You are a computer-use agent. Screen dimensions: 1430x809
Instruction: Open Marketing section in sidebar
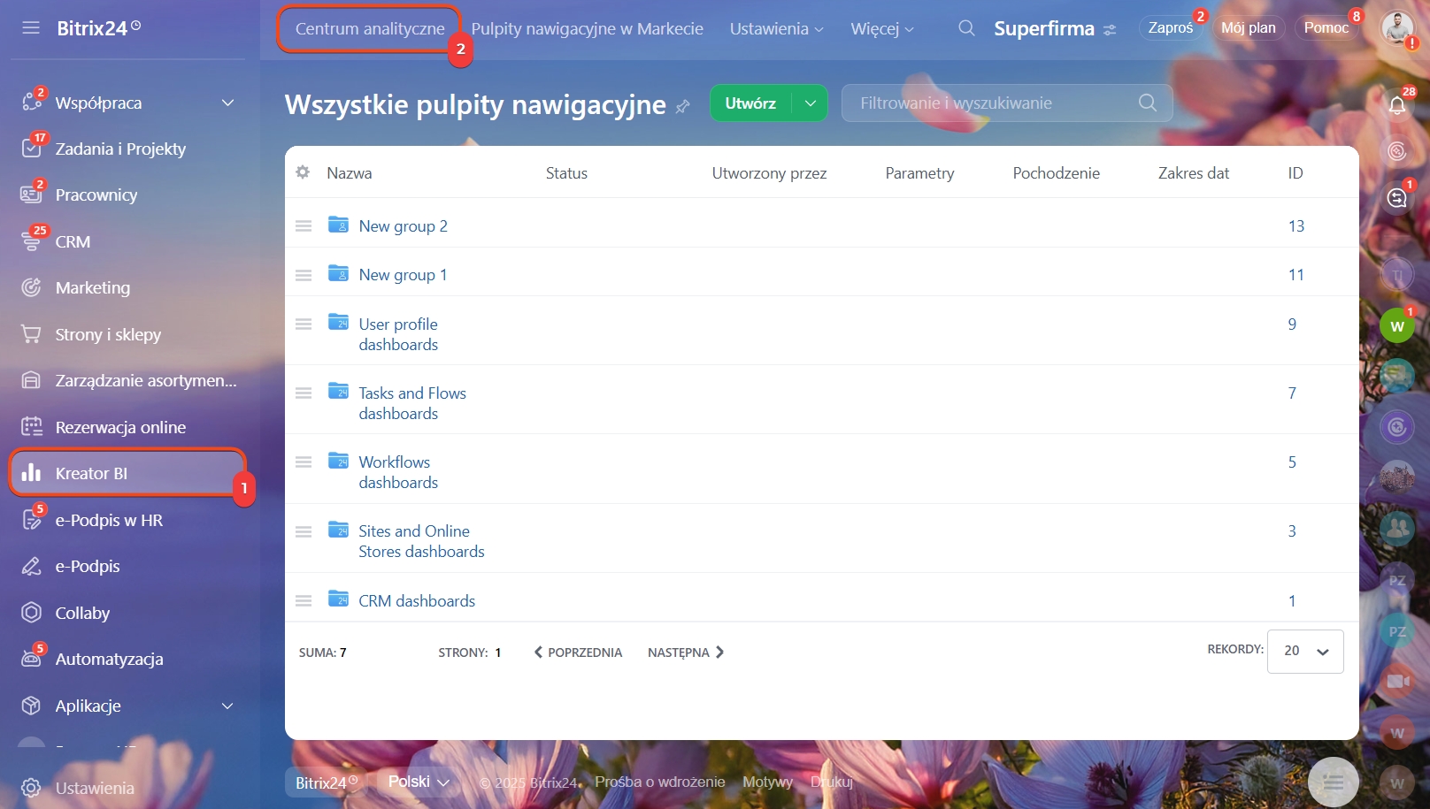[x=92, y=287]
